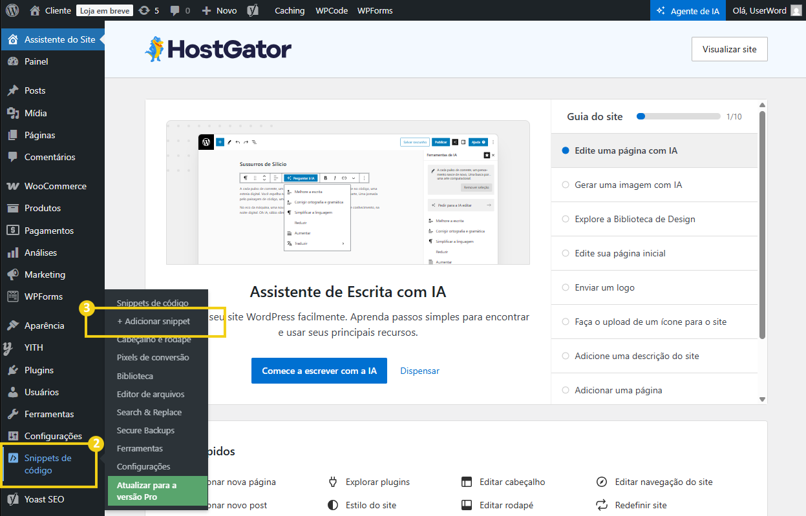Click 'Atualizar para a versão Pro'

[158, 491]
